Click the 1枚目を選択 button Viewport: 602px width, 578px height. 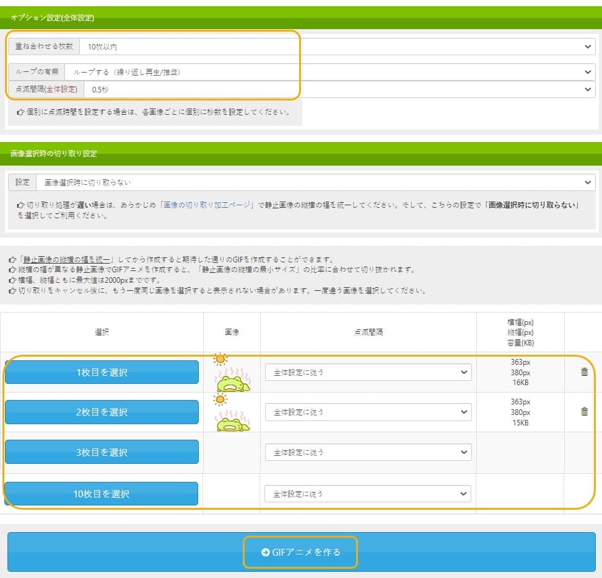(102, 372)
